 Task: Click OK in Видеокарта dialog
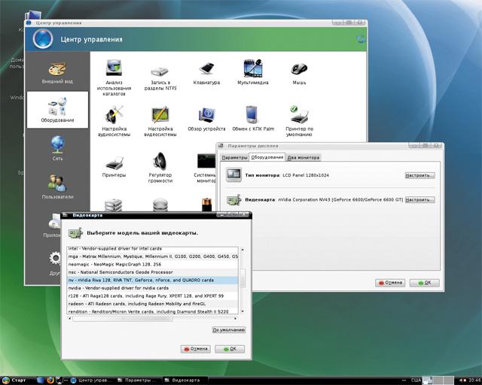click(x=230, y=349)
